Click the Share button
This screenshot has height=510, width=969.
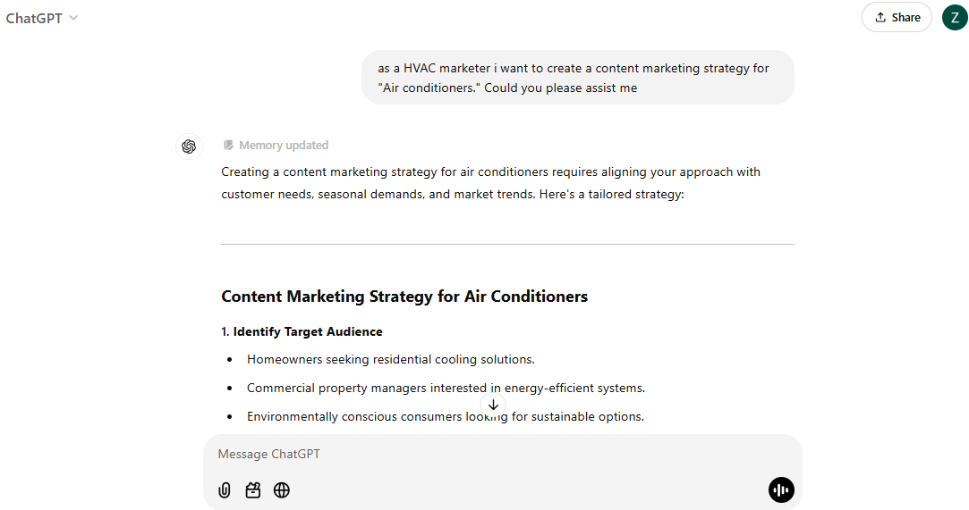[897, 17]
